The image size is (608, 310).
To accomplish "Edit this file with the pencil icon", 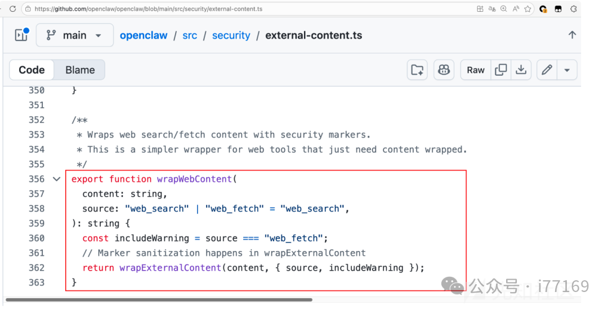I will tap(547, 70).
